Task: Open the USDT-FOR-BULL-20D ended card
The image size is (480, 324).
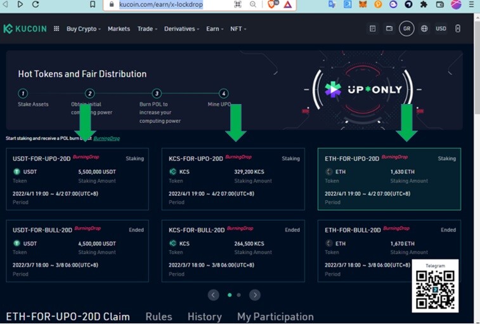Action: click(x=77, y=251)
